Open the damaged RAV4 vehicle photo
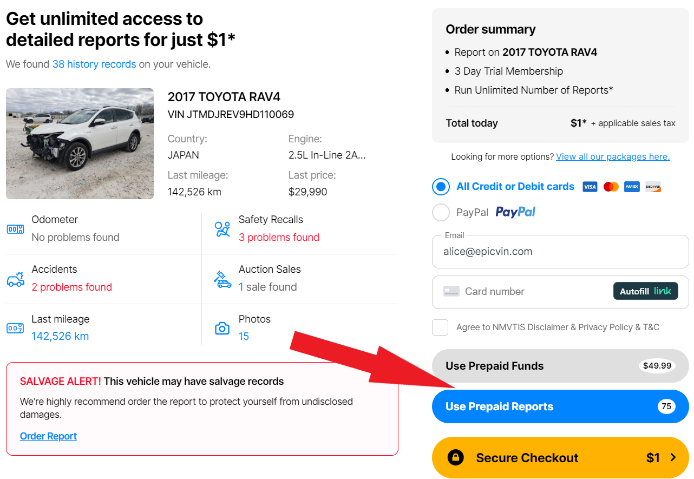 pos(80,143)
